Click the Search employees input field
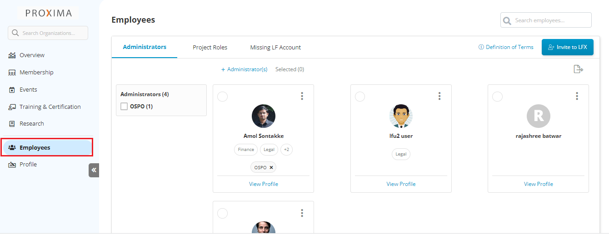This screenshot has height=234, width=609. click(550, 20)
